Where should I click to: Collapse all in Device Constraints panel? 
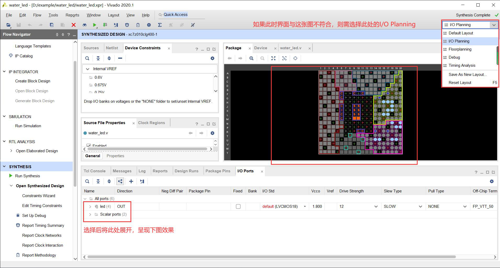click(x=98, y=58)
